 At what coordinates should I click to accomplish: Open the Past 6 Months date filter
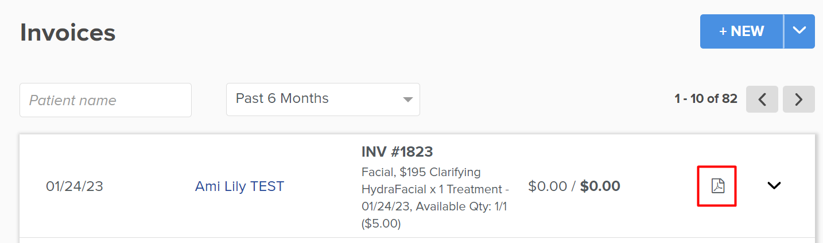pos(323,99)
